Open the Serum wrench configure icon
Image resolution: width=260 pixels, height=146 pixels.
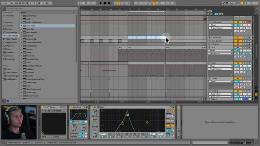pos(48,107)
